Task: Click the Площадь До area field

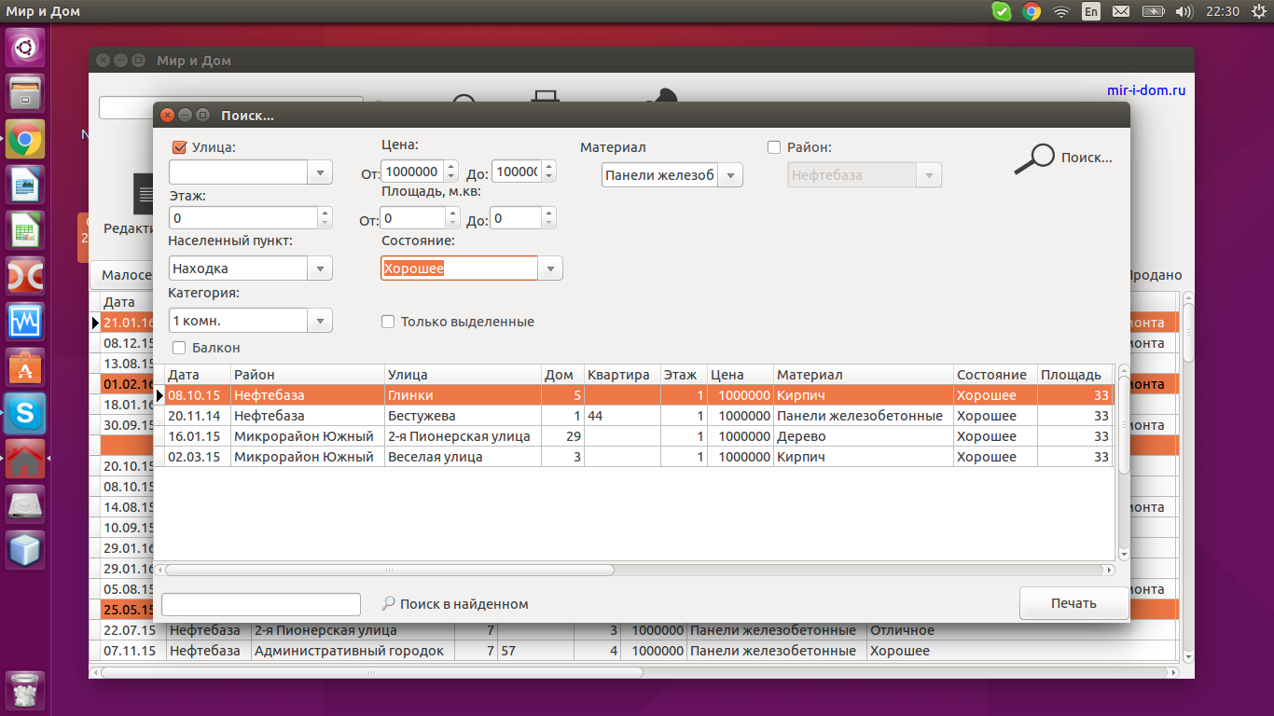Action: [x=516, y=218]
